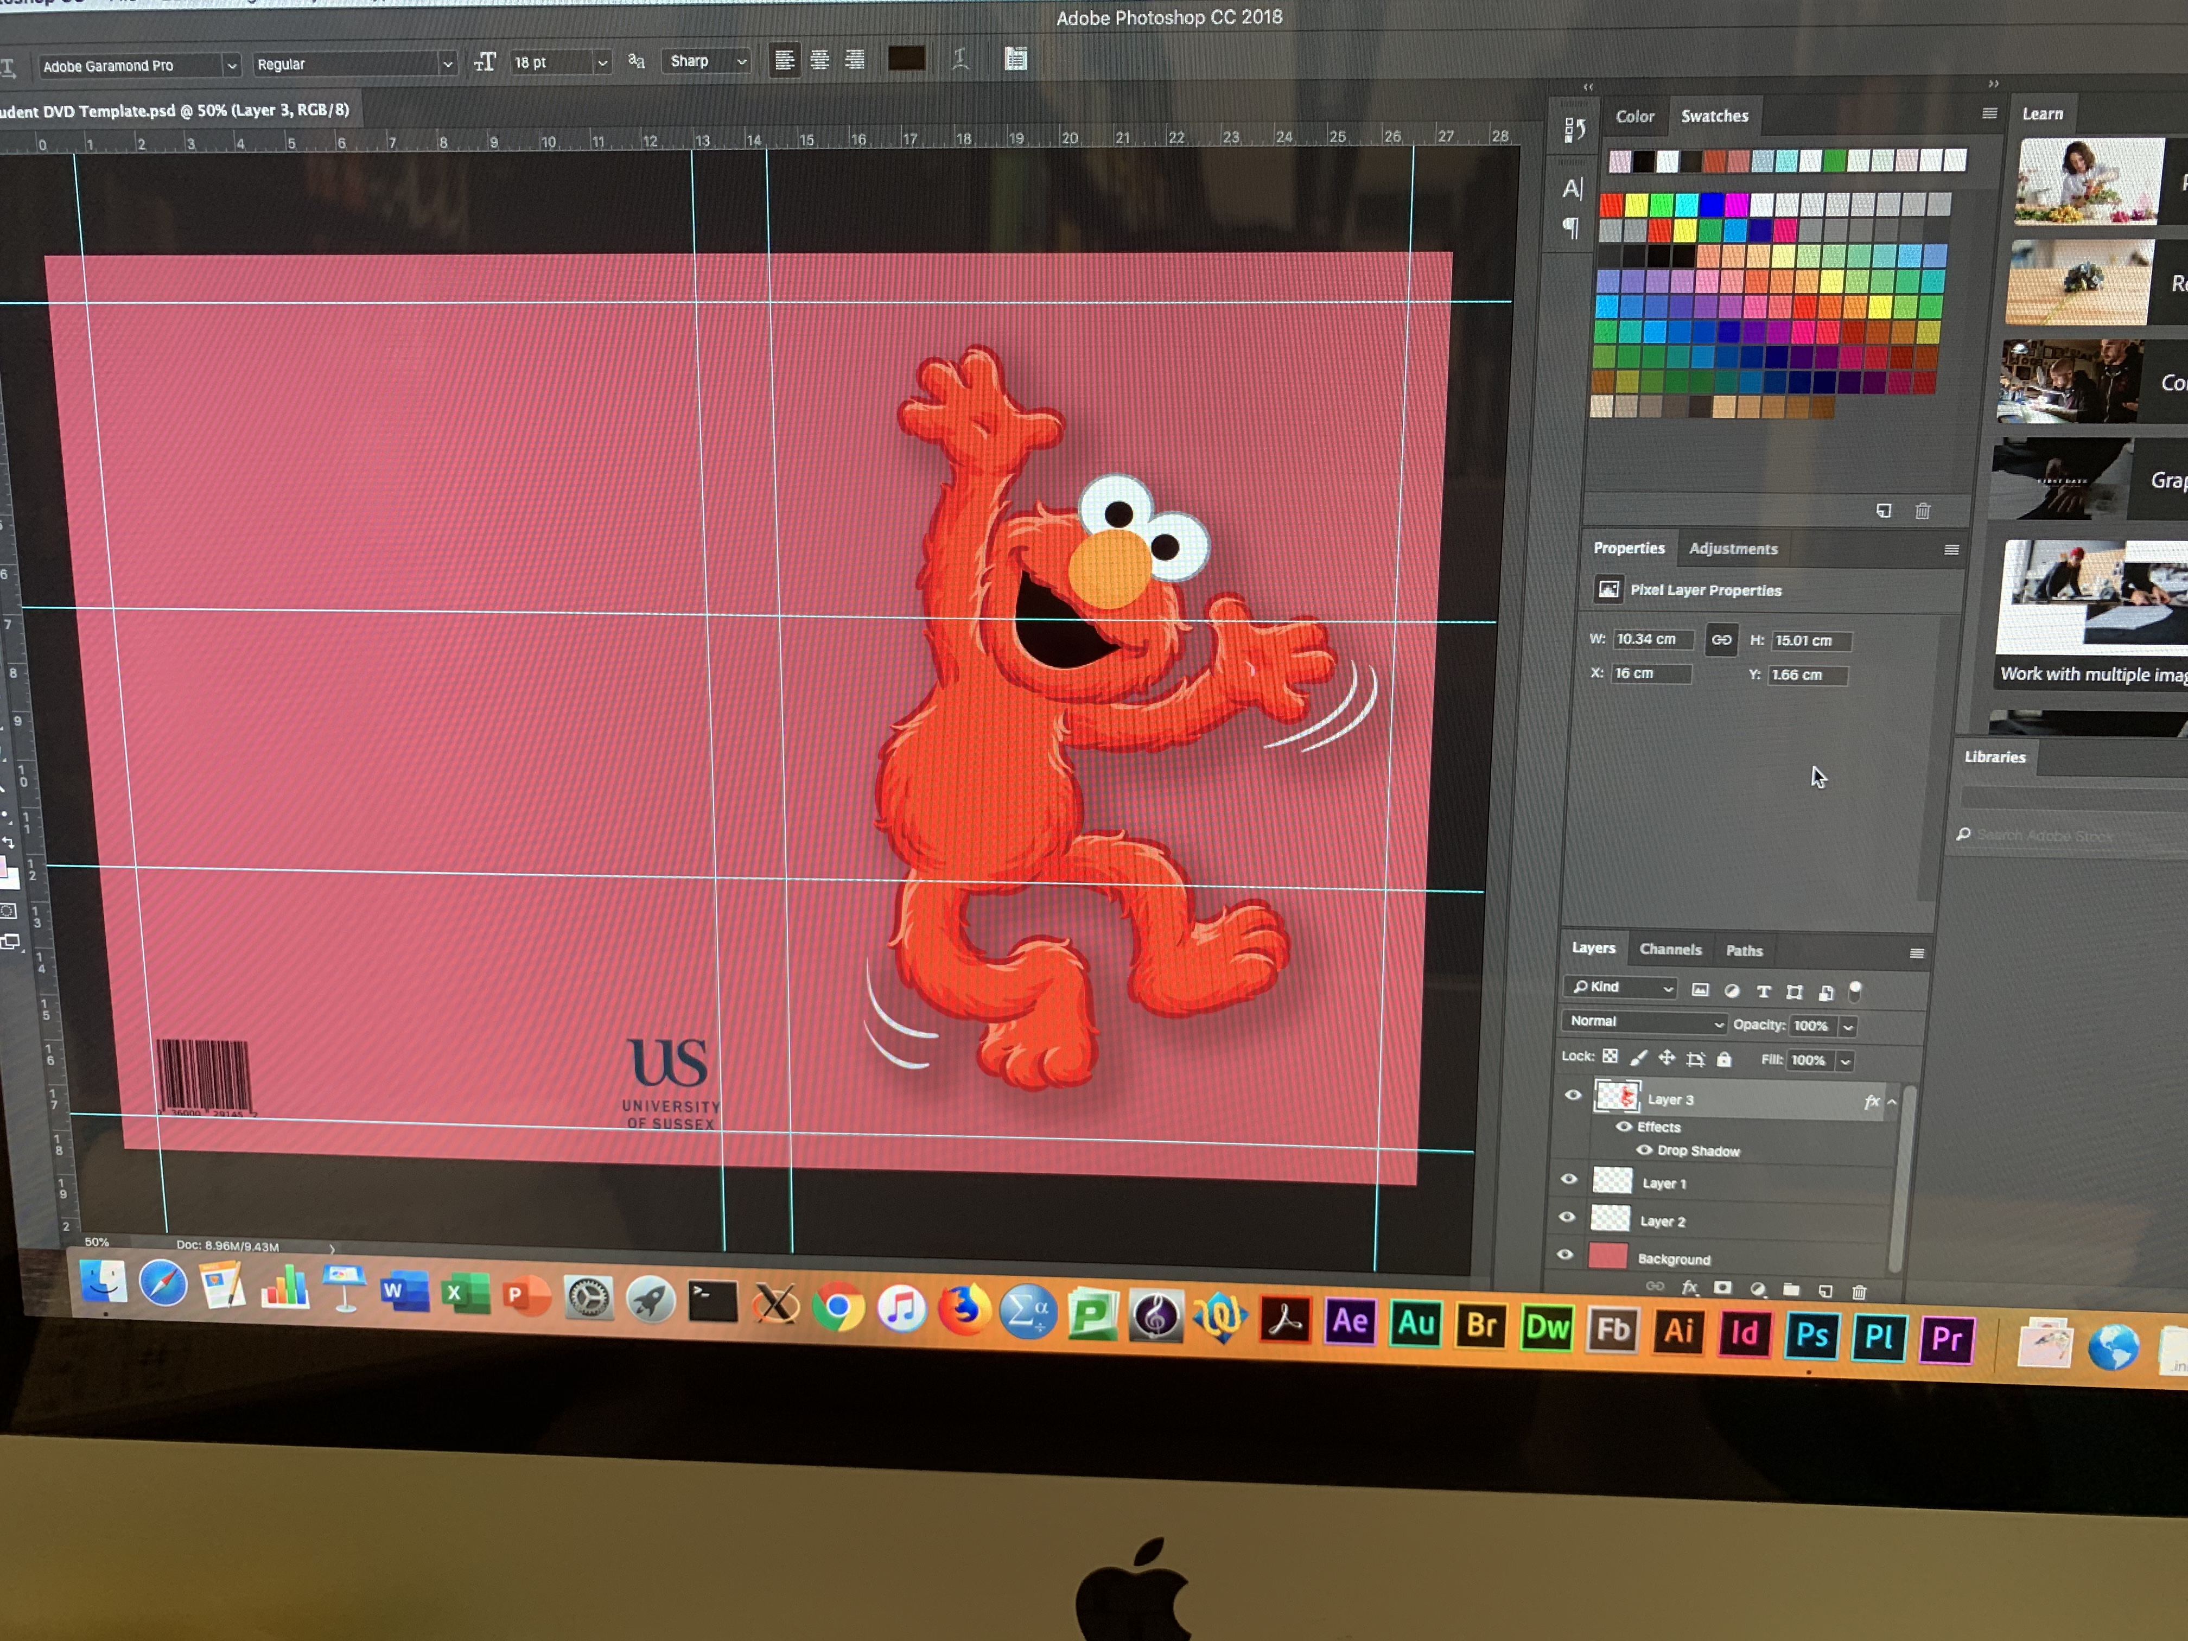Open the Sharp anti-aliasing dropdown
Viewport: 2188px width, 1641px height.
[x=706, y=61]
